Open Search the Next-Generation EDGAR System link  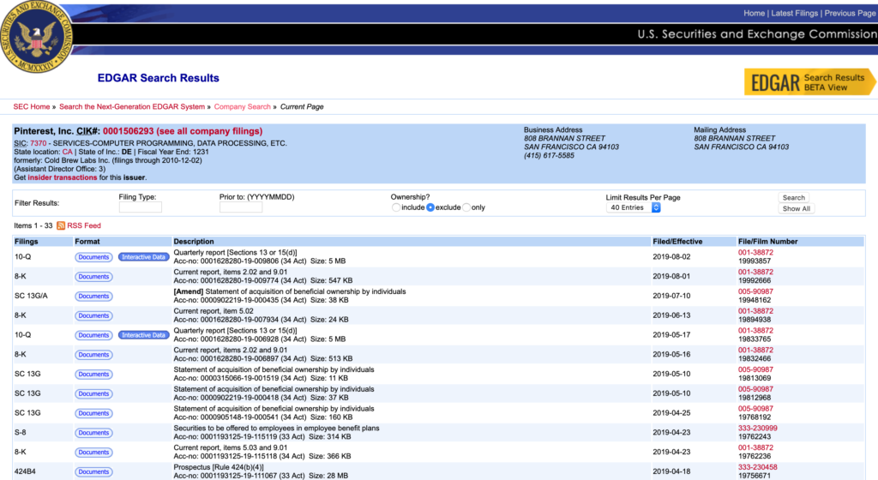pyautogui.click(x=131, y=106)
